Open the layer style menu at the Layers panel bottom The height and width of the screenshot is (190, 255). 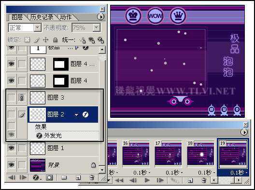(x=36, y=177)
